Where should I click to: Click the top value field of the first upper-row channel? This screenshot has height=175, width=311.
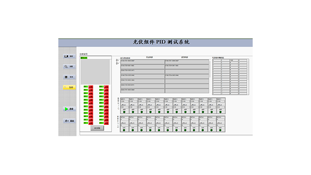coord(124,101)
